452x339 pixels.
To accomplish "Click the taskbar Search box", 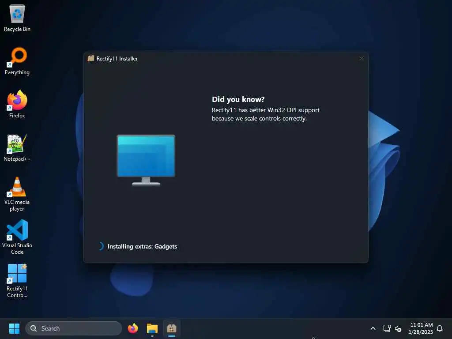I will click(74, 328).
